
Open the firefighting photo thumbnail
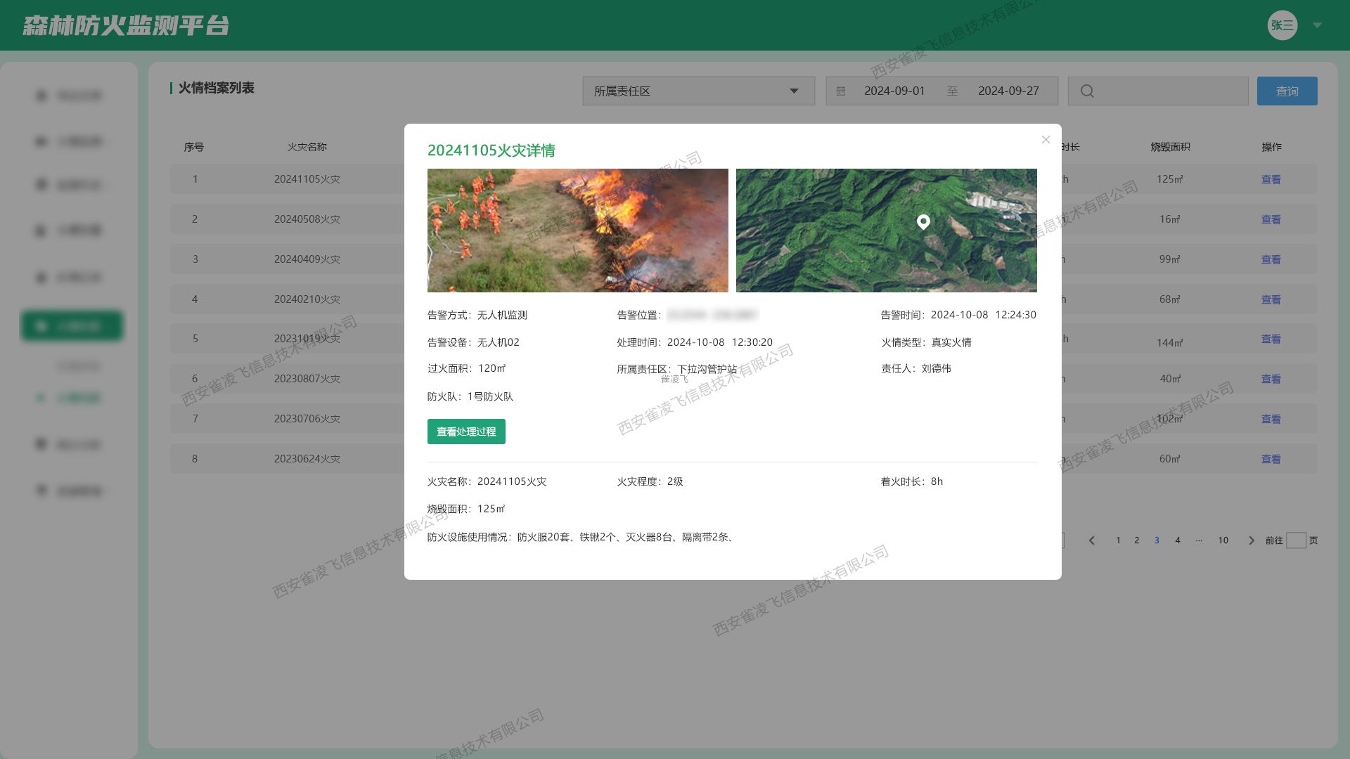click(577, 231)
